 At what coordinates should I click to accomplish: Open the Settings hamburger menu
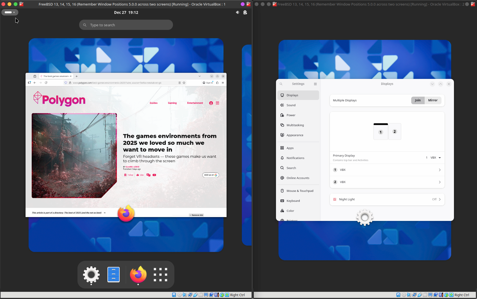[x=315, y=84]
